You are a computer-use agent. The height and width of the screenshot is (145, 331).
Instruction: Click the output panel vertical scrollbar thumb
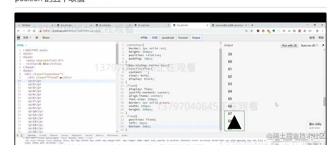point(324,102)
